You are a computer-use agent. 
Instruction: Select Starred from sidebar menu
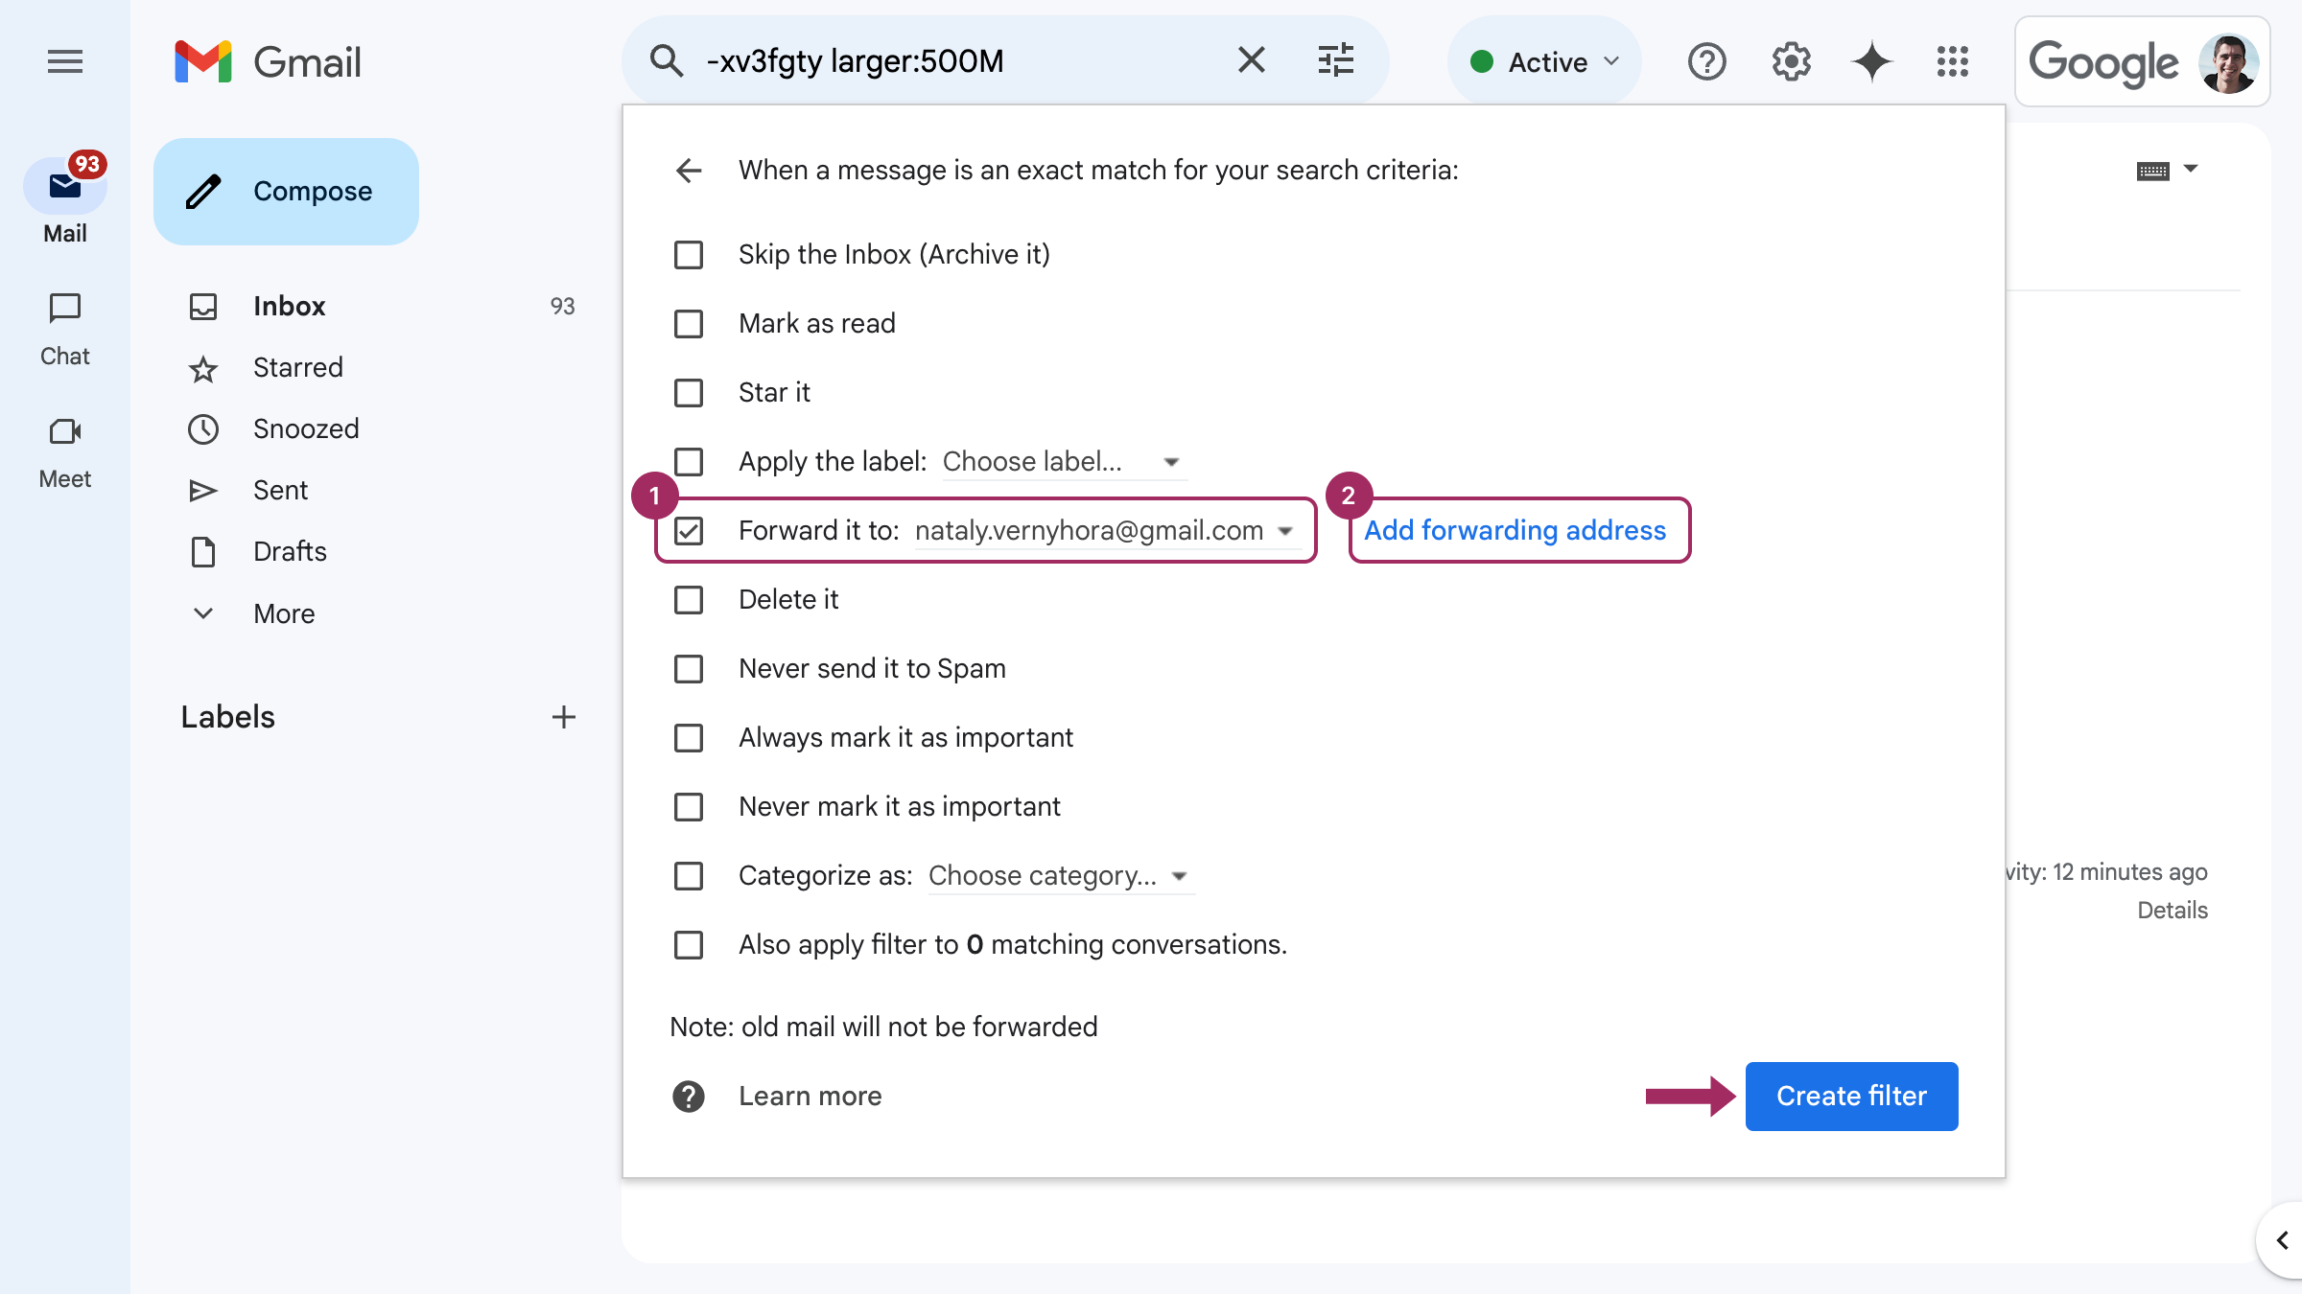pos(297,366)
